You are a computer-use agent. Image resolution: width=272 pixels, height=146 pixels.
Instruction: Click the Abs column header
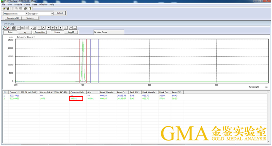(92, 92)
